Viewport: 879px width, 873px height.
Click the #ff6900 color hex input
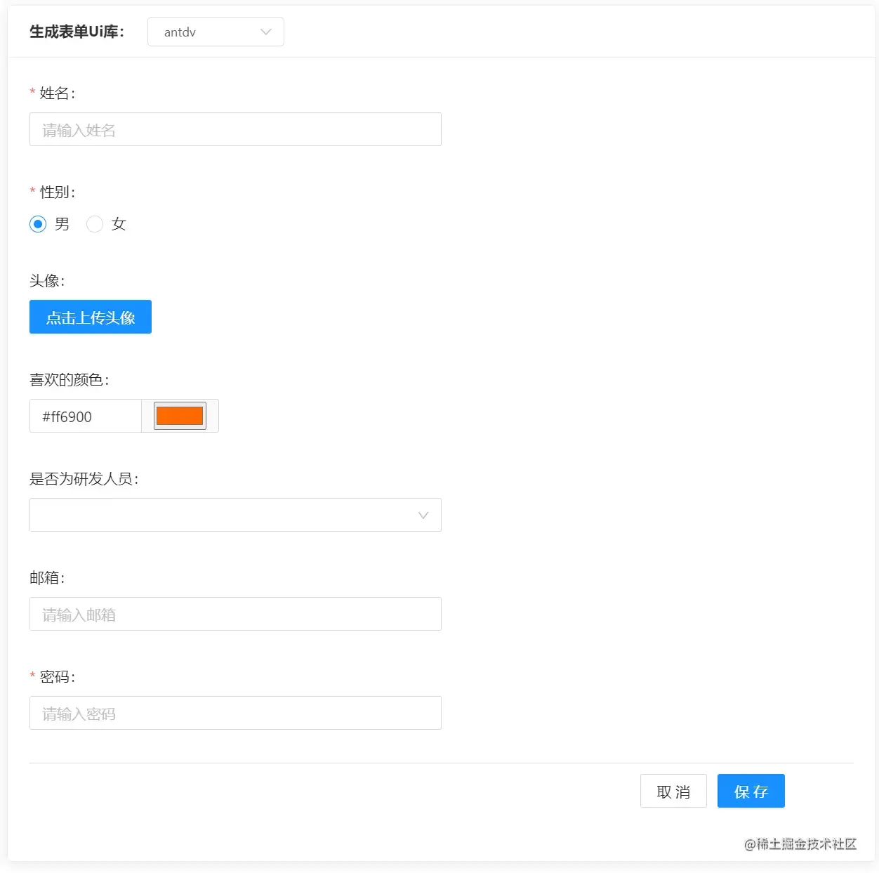click(x=86, y=416)
